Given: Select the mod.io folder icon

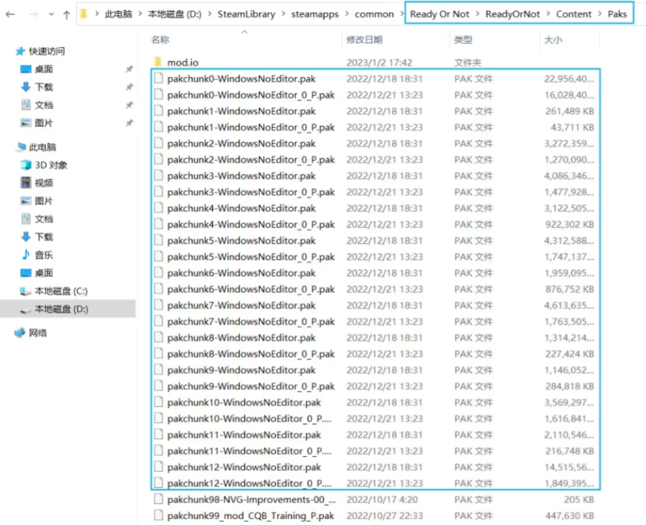Looking at the screenshot, I should pos(158,62).
